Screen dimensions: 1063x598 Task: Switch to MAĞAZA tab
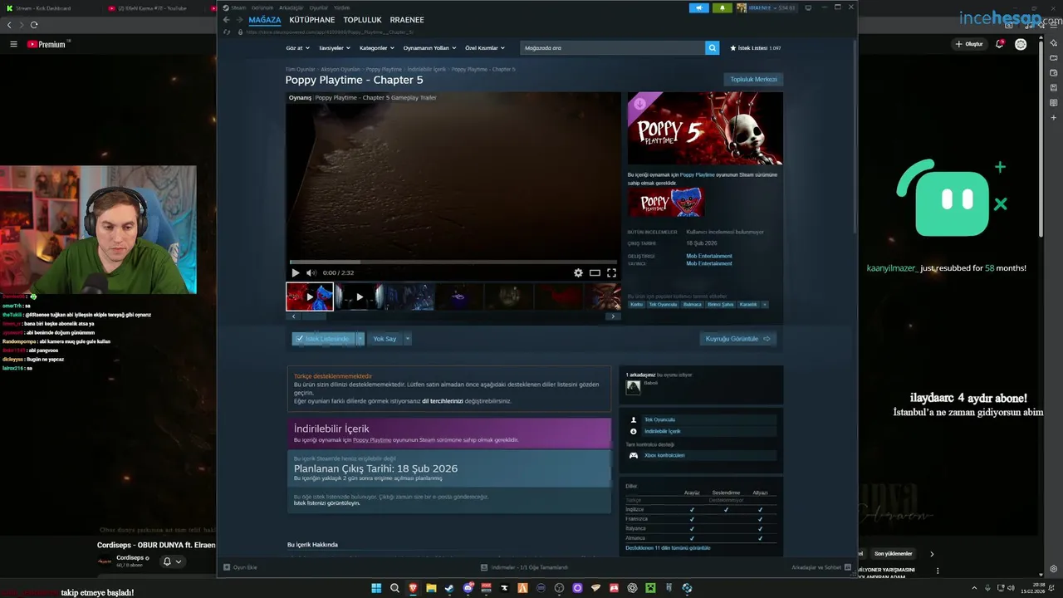[x=265, y=20]
